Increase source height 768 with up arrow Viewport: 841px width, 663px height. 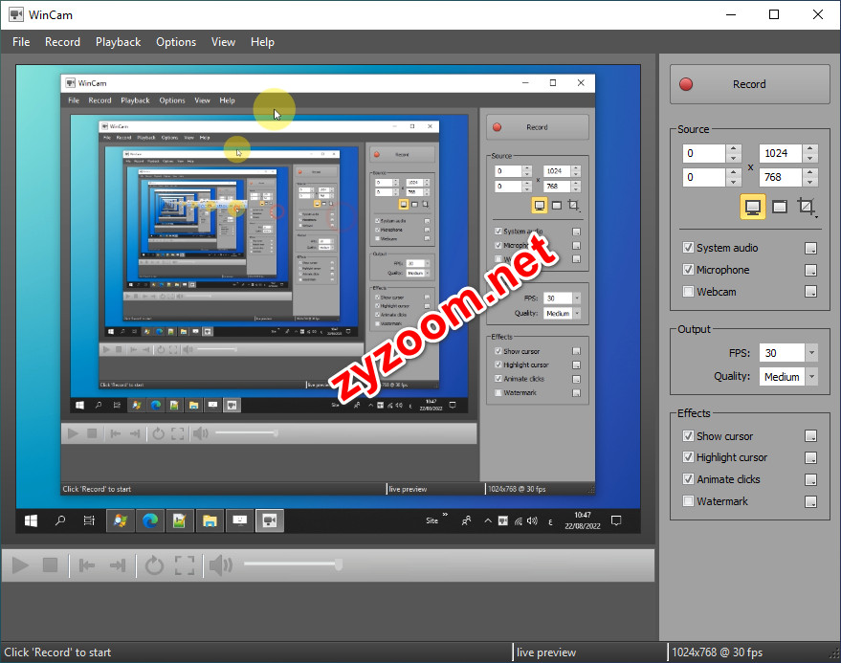(809, 172)
